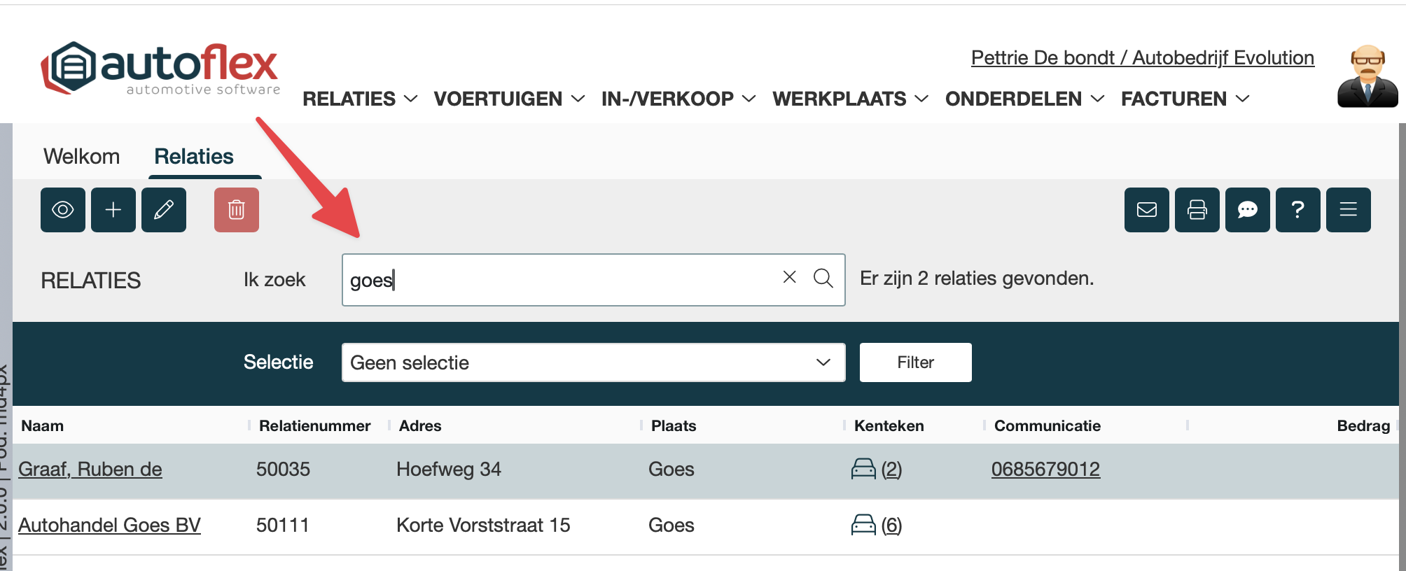Viewport: 1406px width, 571px height.
Task: Expand the Geen selectie dropdown
Action: pos(593,362)
